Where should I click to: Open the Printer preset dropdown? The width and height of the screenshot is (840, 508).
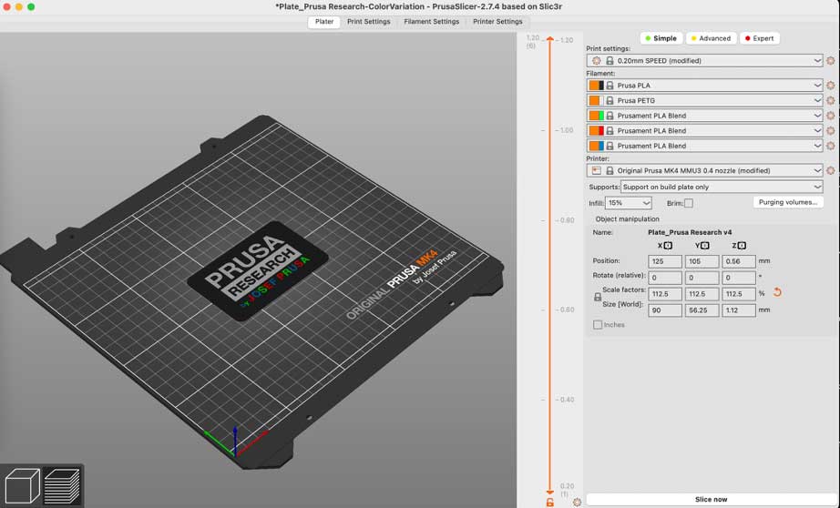tap(704, 170)
